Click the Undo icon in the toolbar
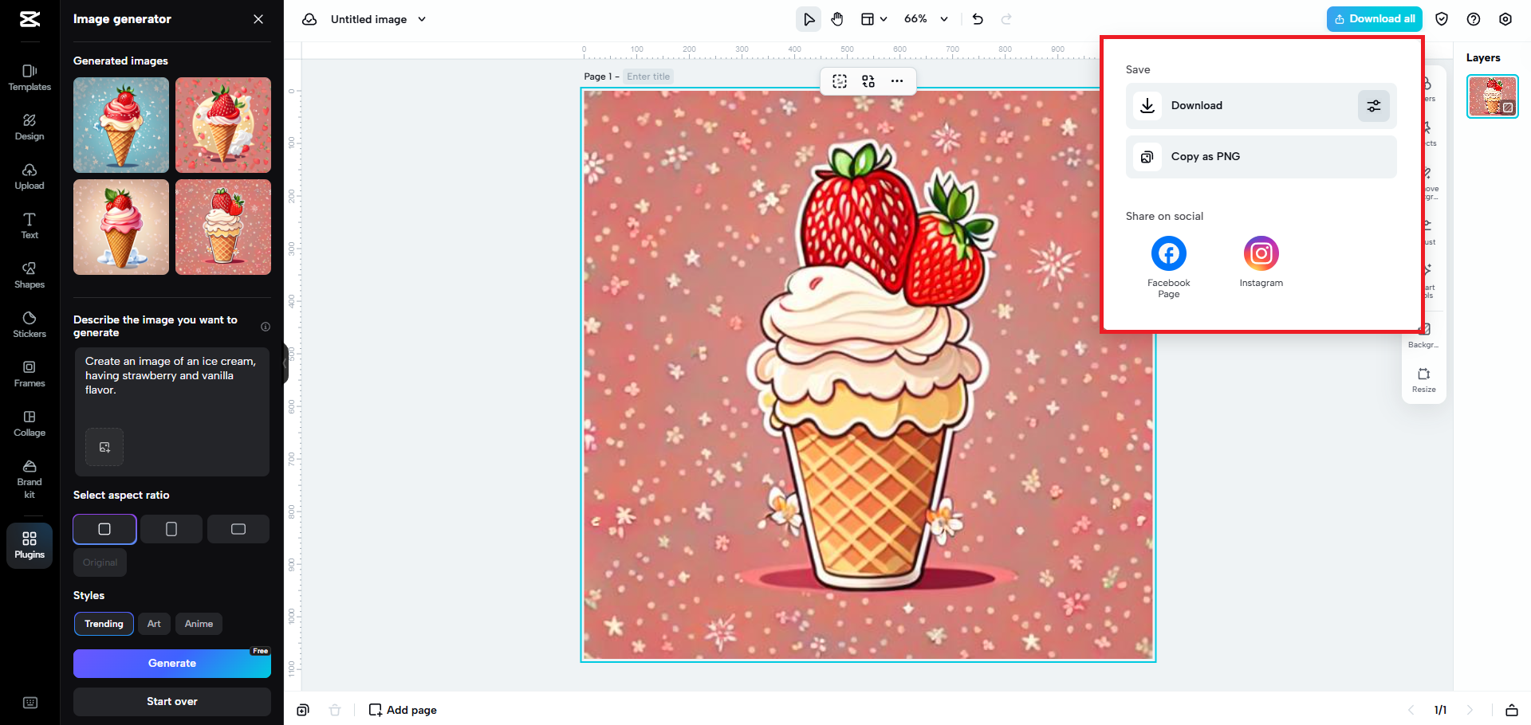This screenshot has width=1531, height=725. pyautogui.click(x=978, y=18)
